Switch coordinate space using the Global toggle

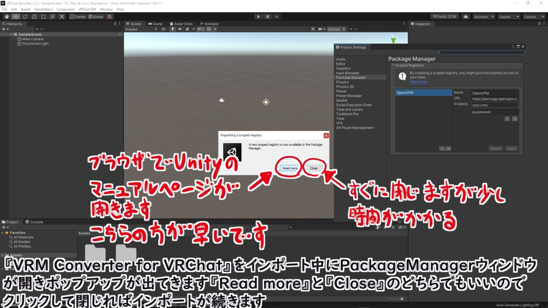point(96,17)
